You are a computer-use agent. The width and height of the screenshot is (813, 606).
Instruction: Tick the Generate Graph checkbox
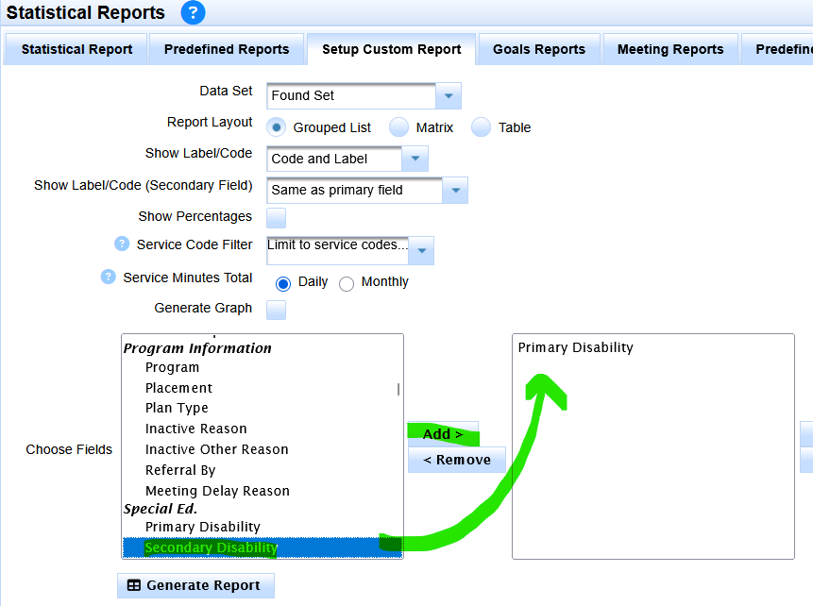[277, 310]
